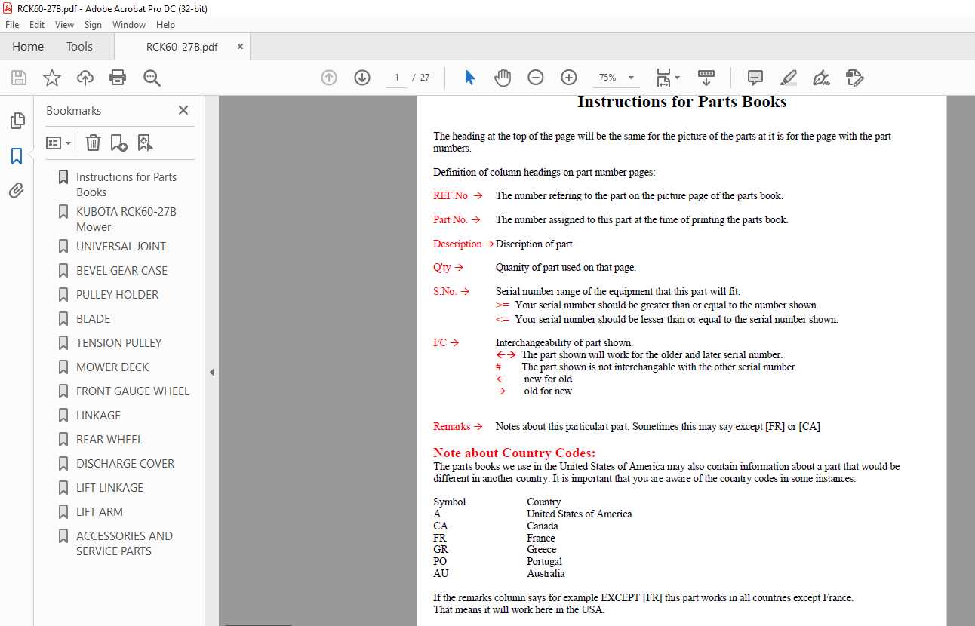
Task: Print the document with the printer icon
Action: point(118,78)
